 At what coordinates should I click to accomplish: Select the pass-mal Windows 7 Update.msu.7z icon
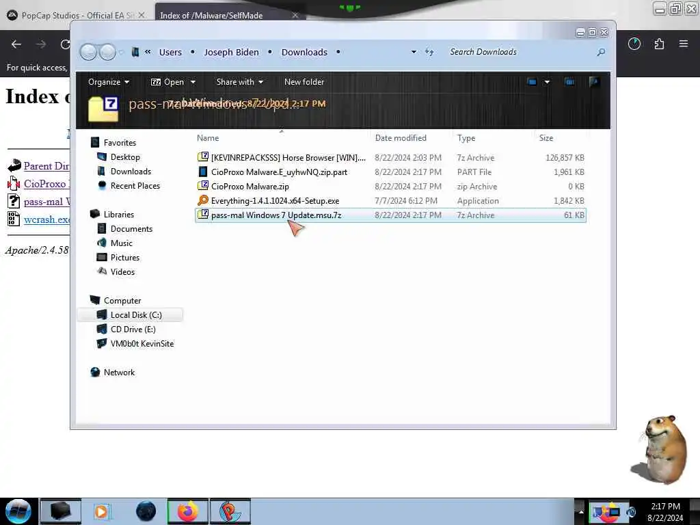203,215
